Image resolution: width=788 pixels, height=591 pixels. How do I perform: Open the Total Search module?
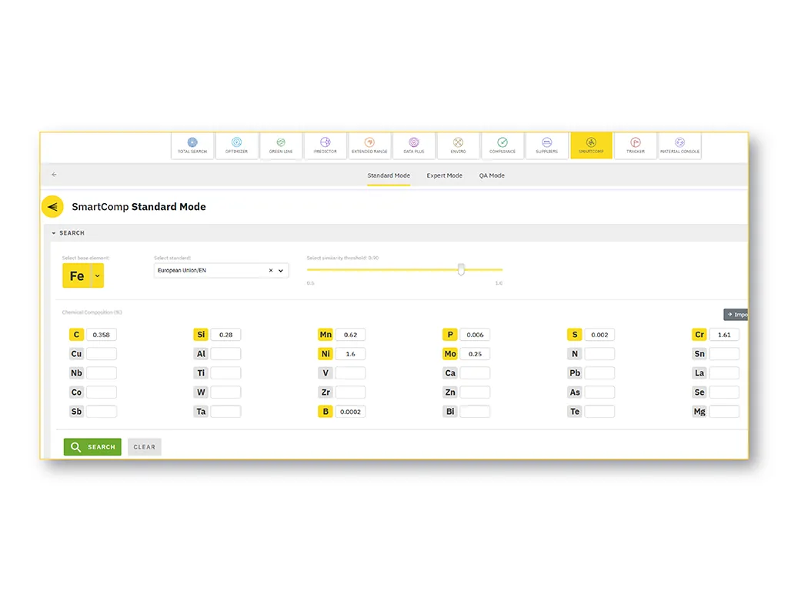click(x=191, y=145)
